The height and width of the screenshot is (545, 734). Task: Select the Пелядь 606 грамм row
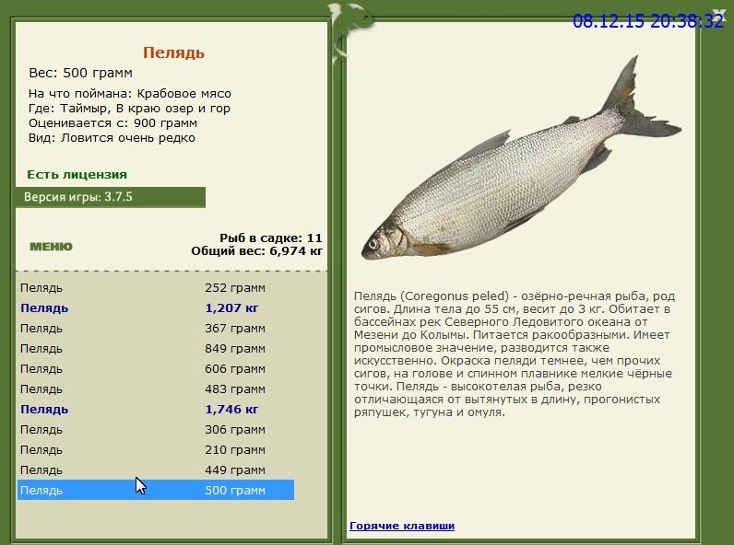pos(156,369)
